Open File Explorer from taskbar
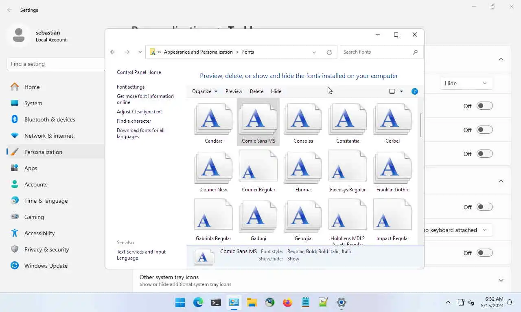521x312 pixels. (x=252, y=302)
